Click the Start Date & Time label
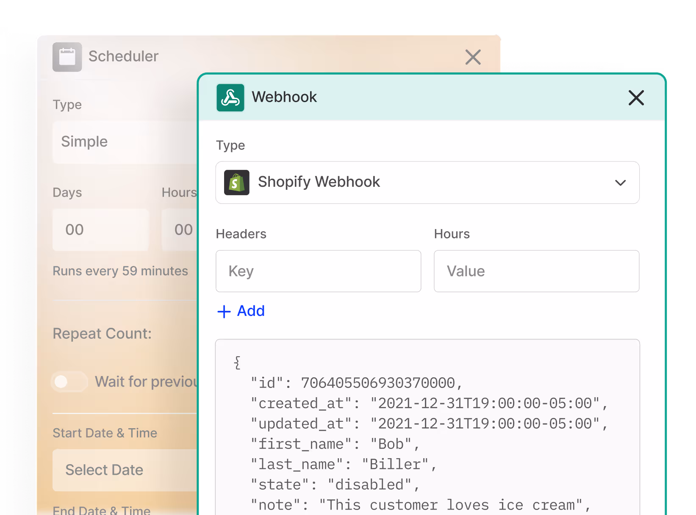Screen dimensions: 696x515 [105, 433]
